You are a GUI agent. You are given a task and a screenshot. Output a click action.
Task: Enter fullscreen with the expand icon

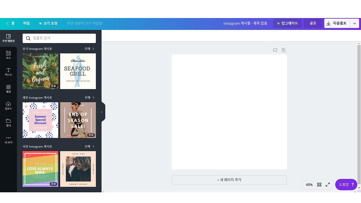pyautogui.click(x=327, y=184)
